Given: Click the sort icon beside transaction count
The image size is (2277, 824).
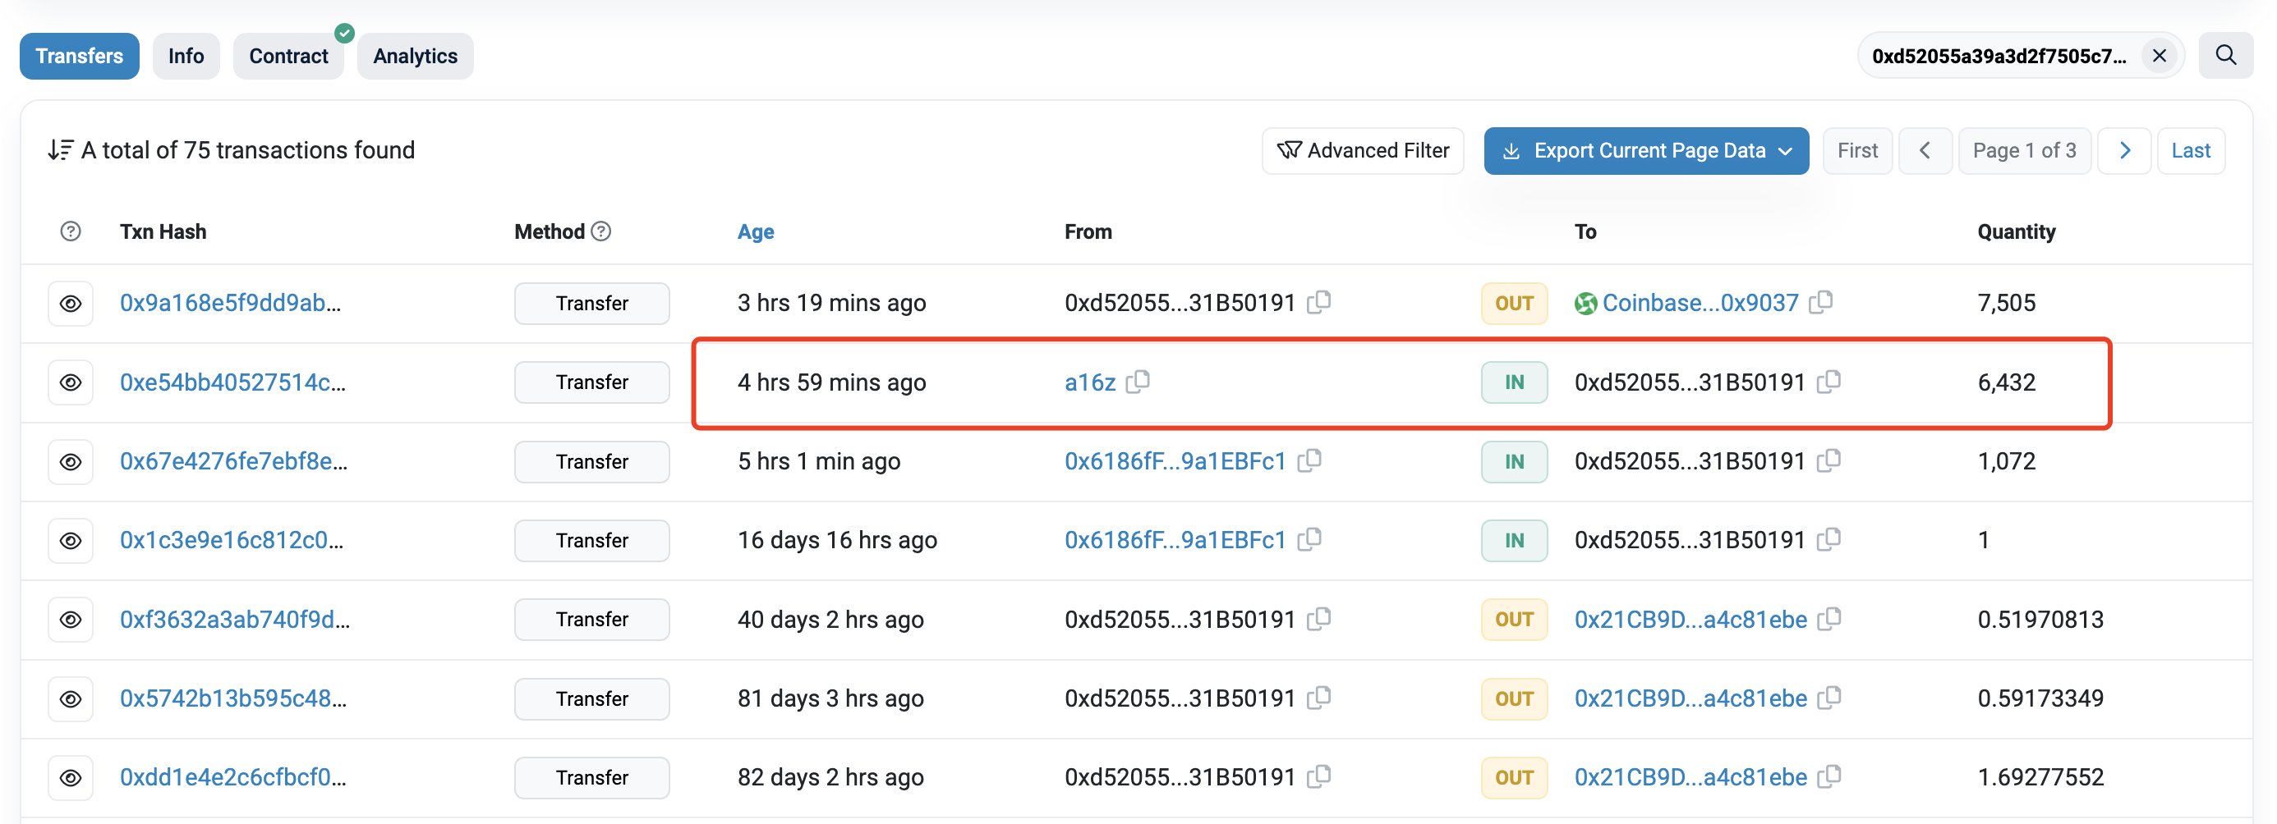Looking at the screenshot, I should coord(60,149).
